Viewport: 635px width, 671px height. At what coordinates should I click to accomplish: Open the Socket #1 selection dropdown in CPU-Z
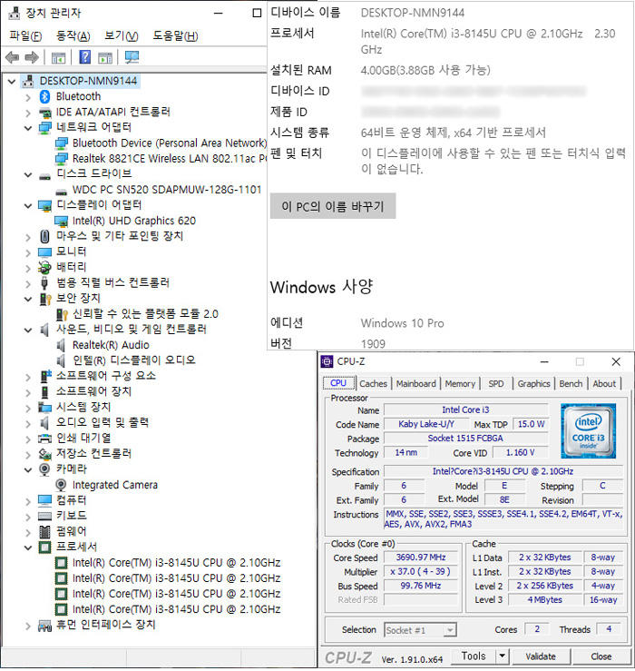[x=450, y=630]
